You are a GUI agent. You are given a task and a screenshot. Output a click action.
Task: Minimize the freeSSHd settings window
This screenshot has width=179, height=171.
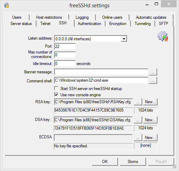[x=147, y=5]
